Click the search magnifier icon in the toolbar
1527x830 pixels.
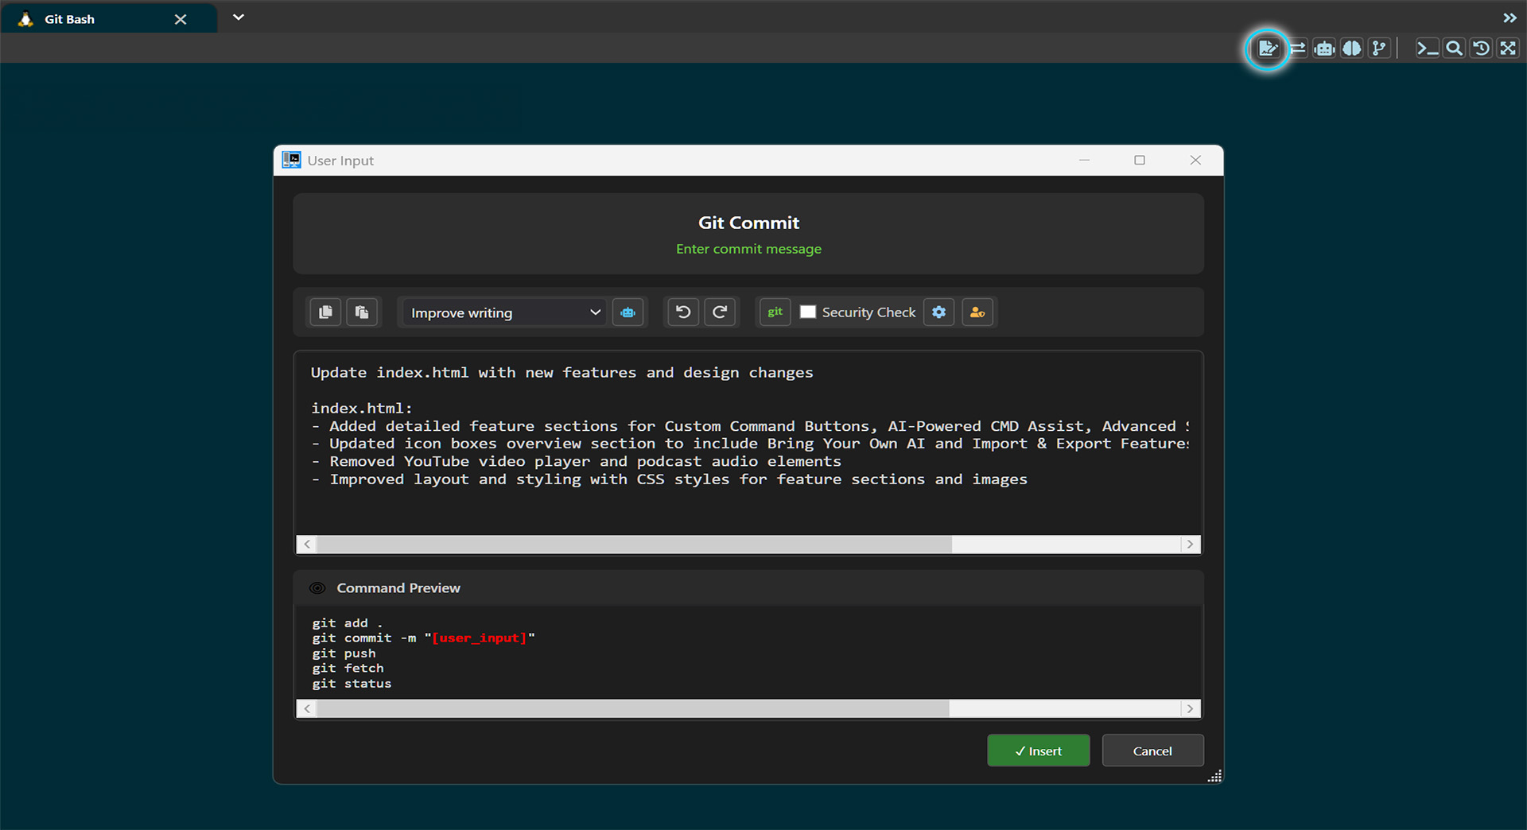click(1453, 48)
